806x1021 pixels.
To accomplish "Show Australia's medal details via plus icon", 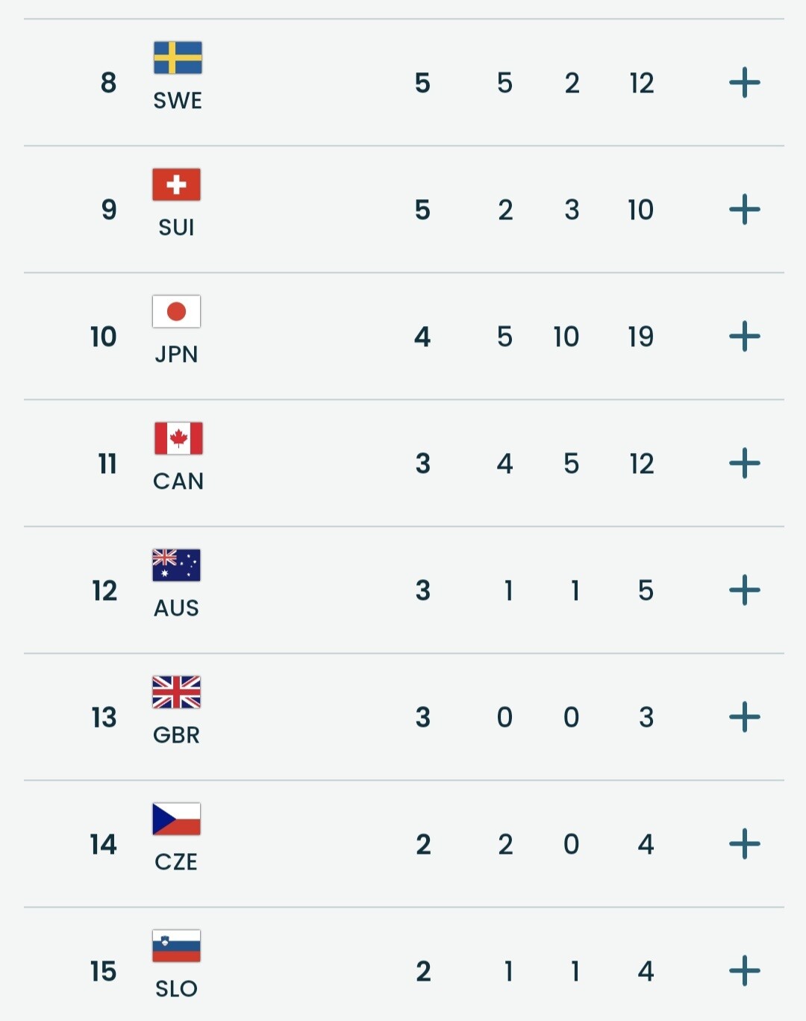I will click(744, 590).
